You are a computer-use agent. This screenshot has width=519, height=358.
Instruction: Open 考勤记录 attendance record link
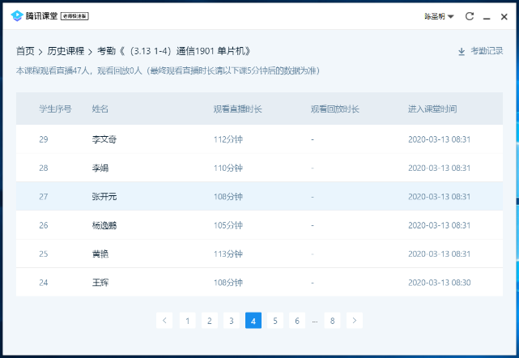click(x=487, y=51)
